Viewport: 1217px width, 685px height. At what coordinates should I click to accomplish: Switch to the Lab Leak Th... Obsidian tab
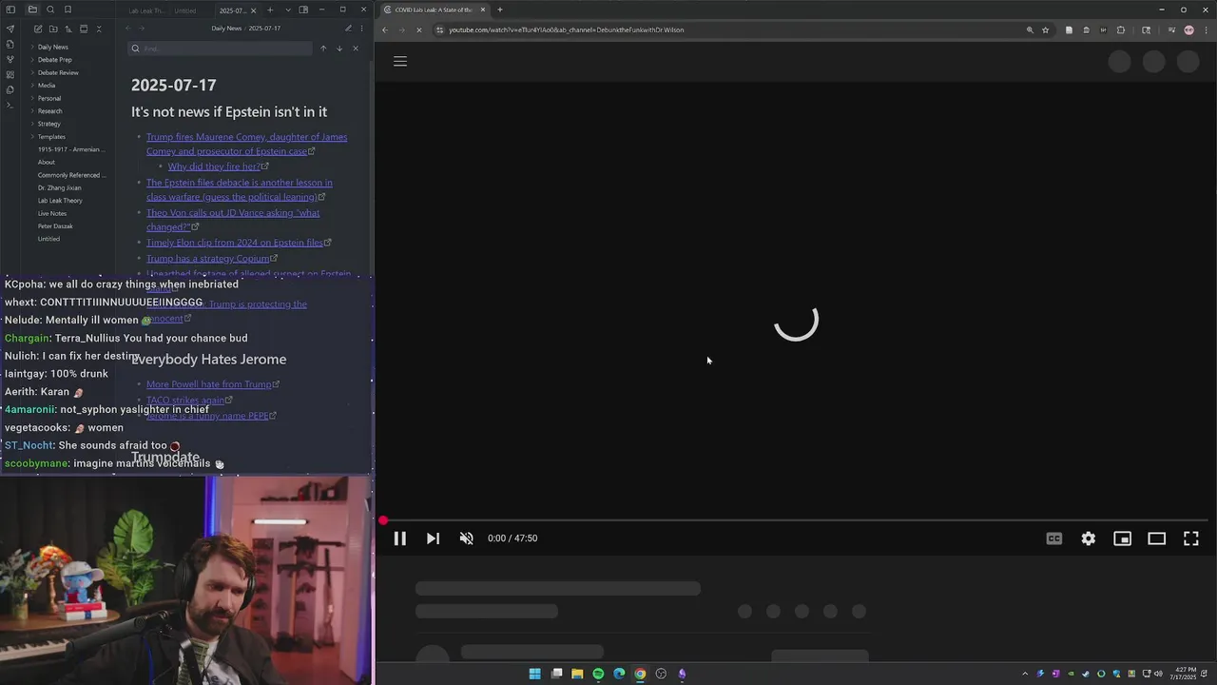145,10
